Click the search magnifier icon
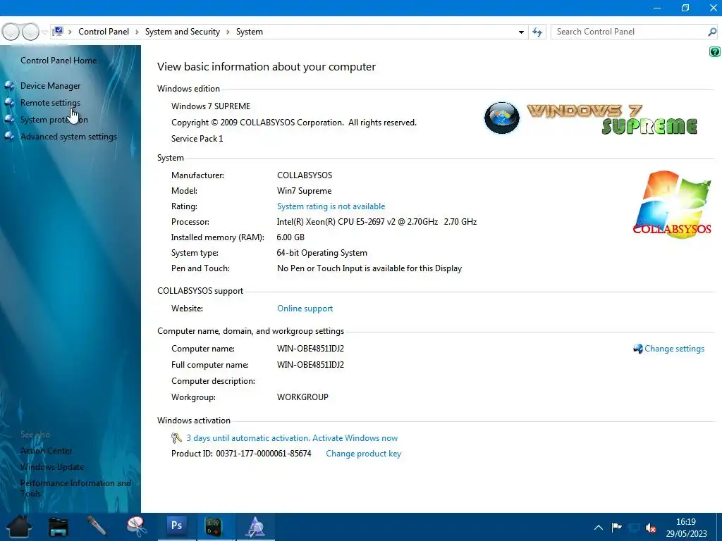Viewport: 722px width, 541px height. [x=712, y=32]
